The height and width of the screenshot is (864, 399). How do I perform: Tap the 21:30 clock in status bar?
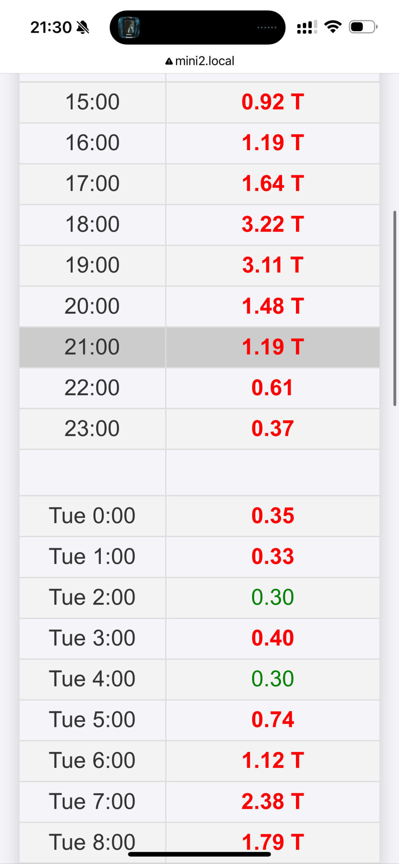click(x=51, y=27)
